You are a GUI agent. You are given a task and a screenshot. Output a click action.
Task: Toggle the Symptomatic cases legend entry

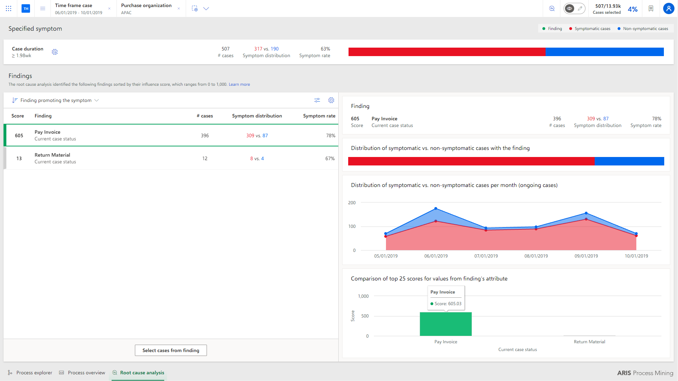coord(590,29)
